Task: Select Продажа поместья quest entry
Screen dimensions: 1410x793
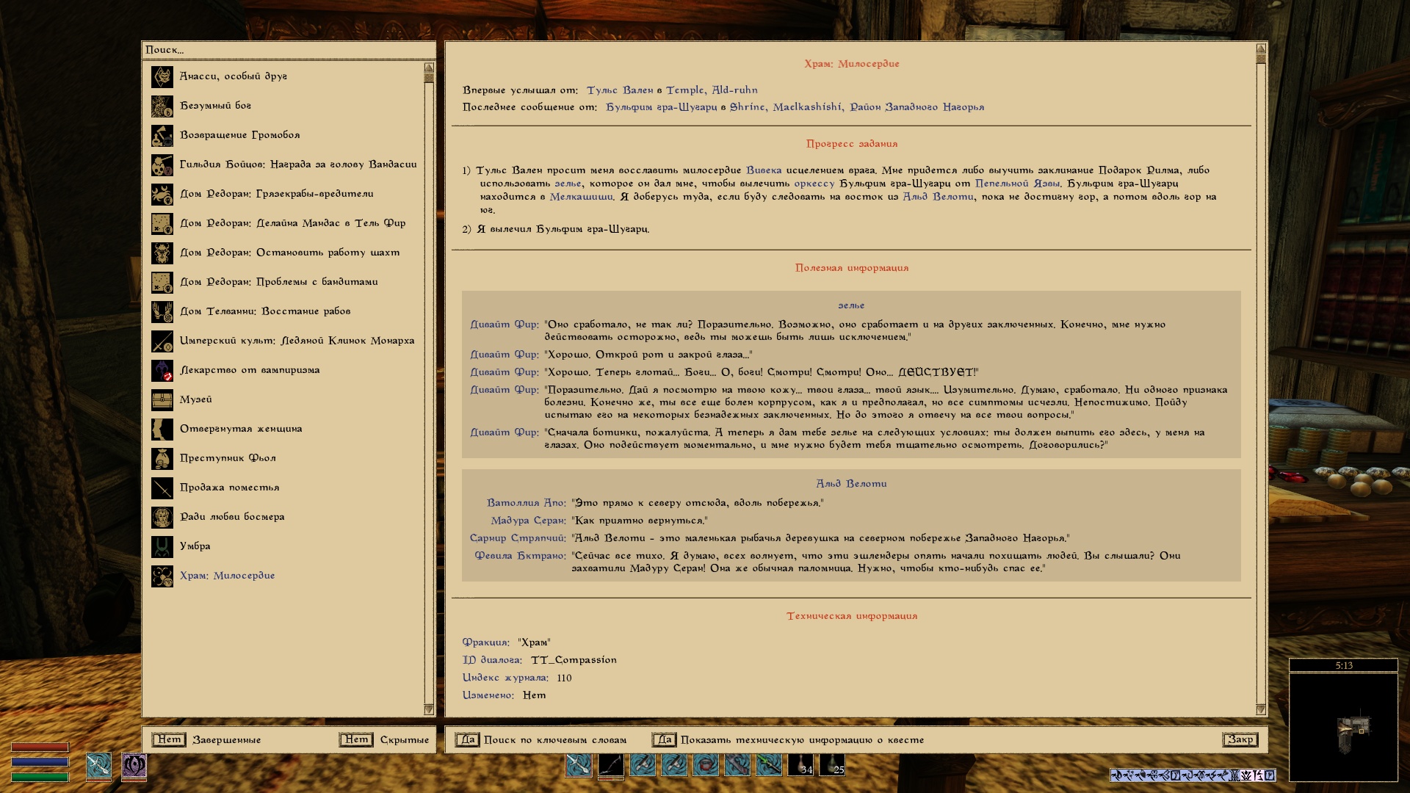Action: (x=229, y=488)
